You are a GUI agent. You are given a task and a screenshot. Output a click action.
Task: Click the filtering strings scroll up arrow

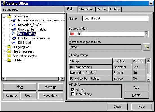(x=148, y=60)
